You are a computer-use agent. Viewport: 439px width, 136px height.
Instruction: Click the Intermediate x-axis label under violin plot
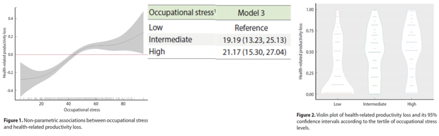[x=375, y=104]
